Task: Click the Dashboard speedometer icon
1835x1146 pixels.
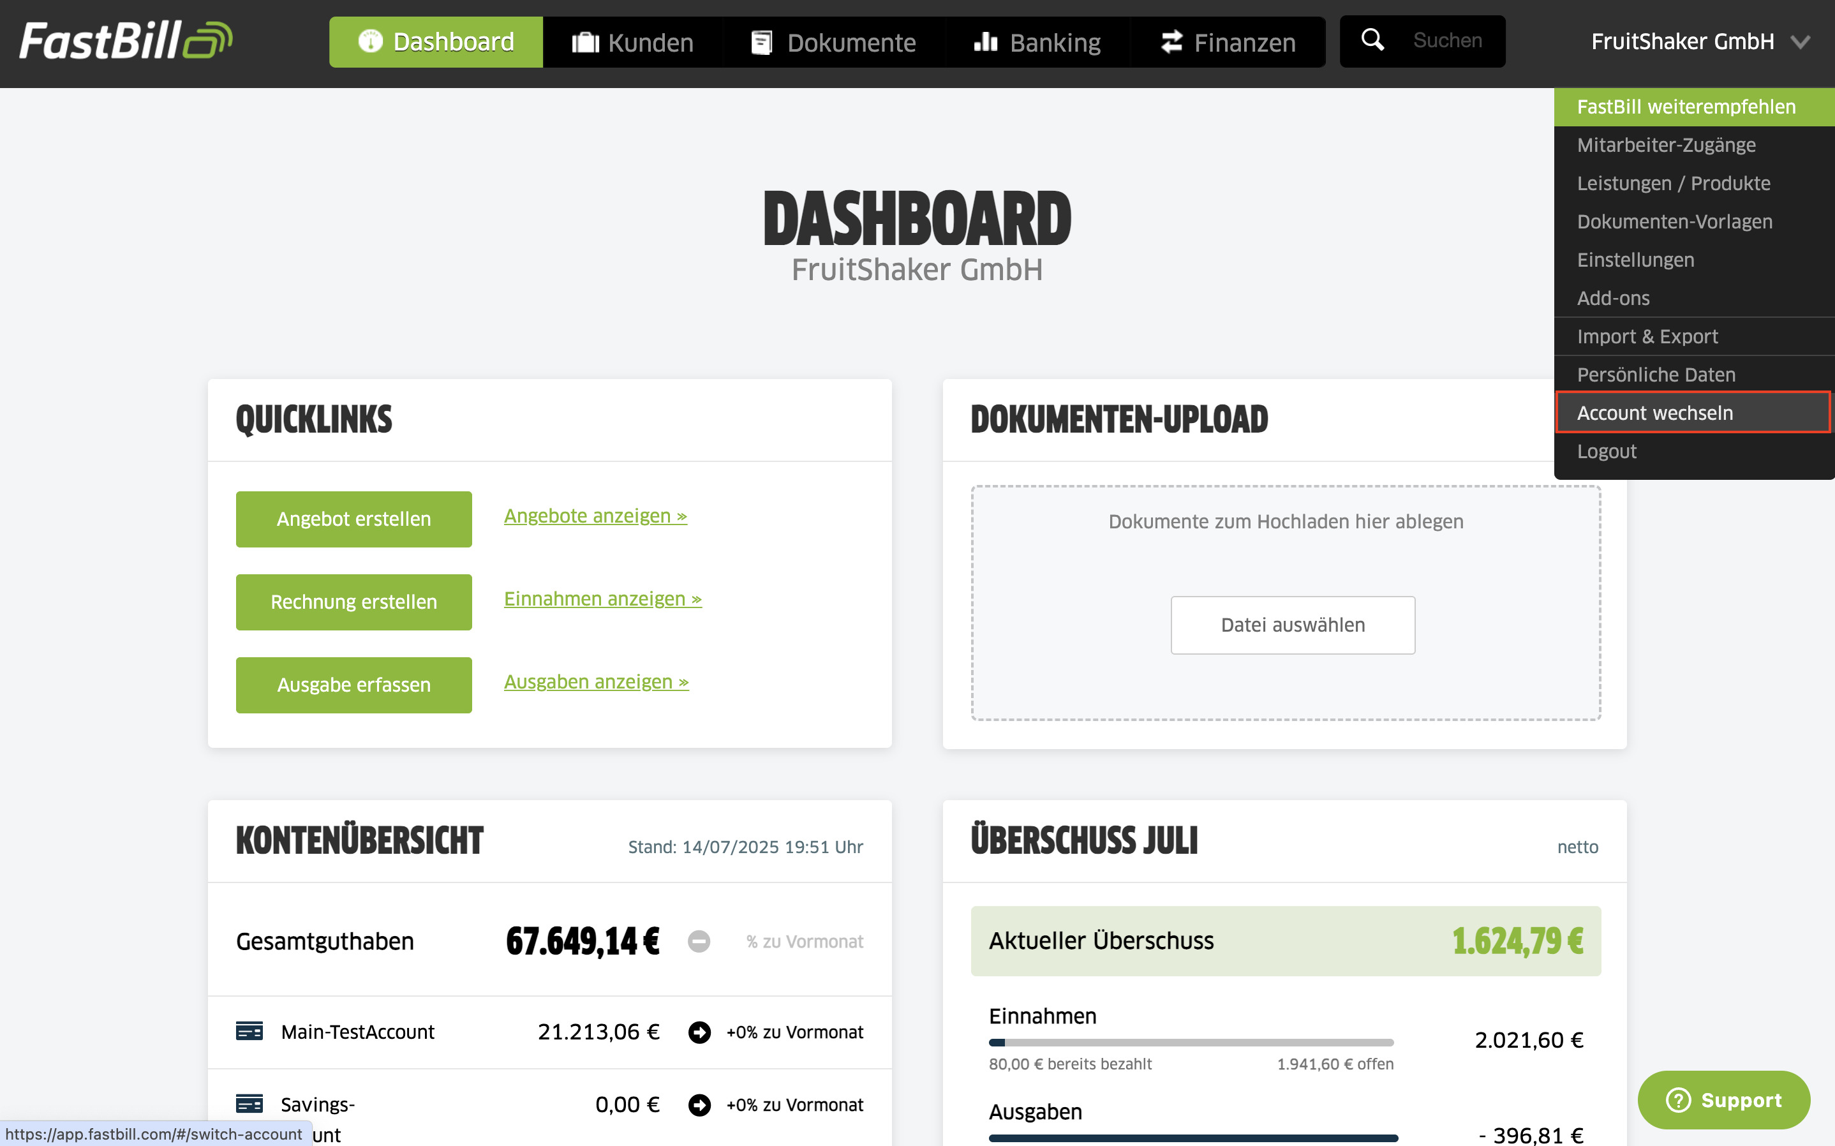Action: [371, 41]
